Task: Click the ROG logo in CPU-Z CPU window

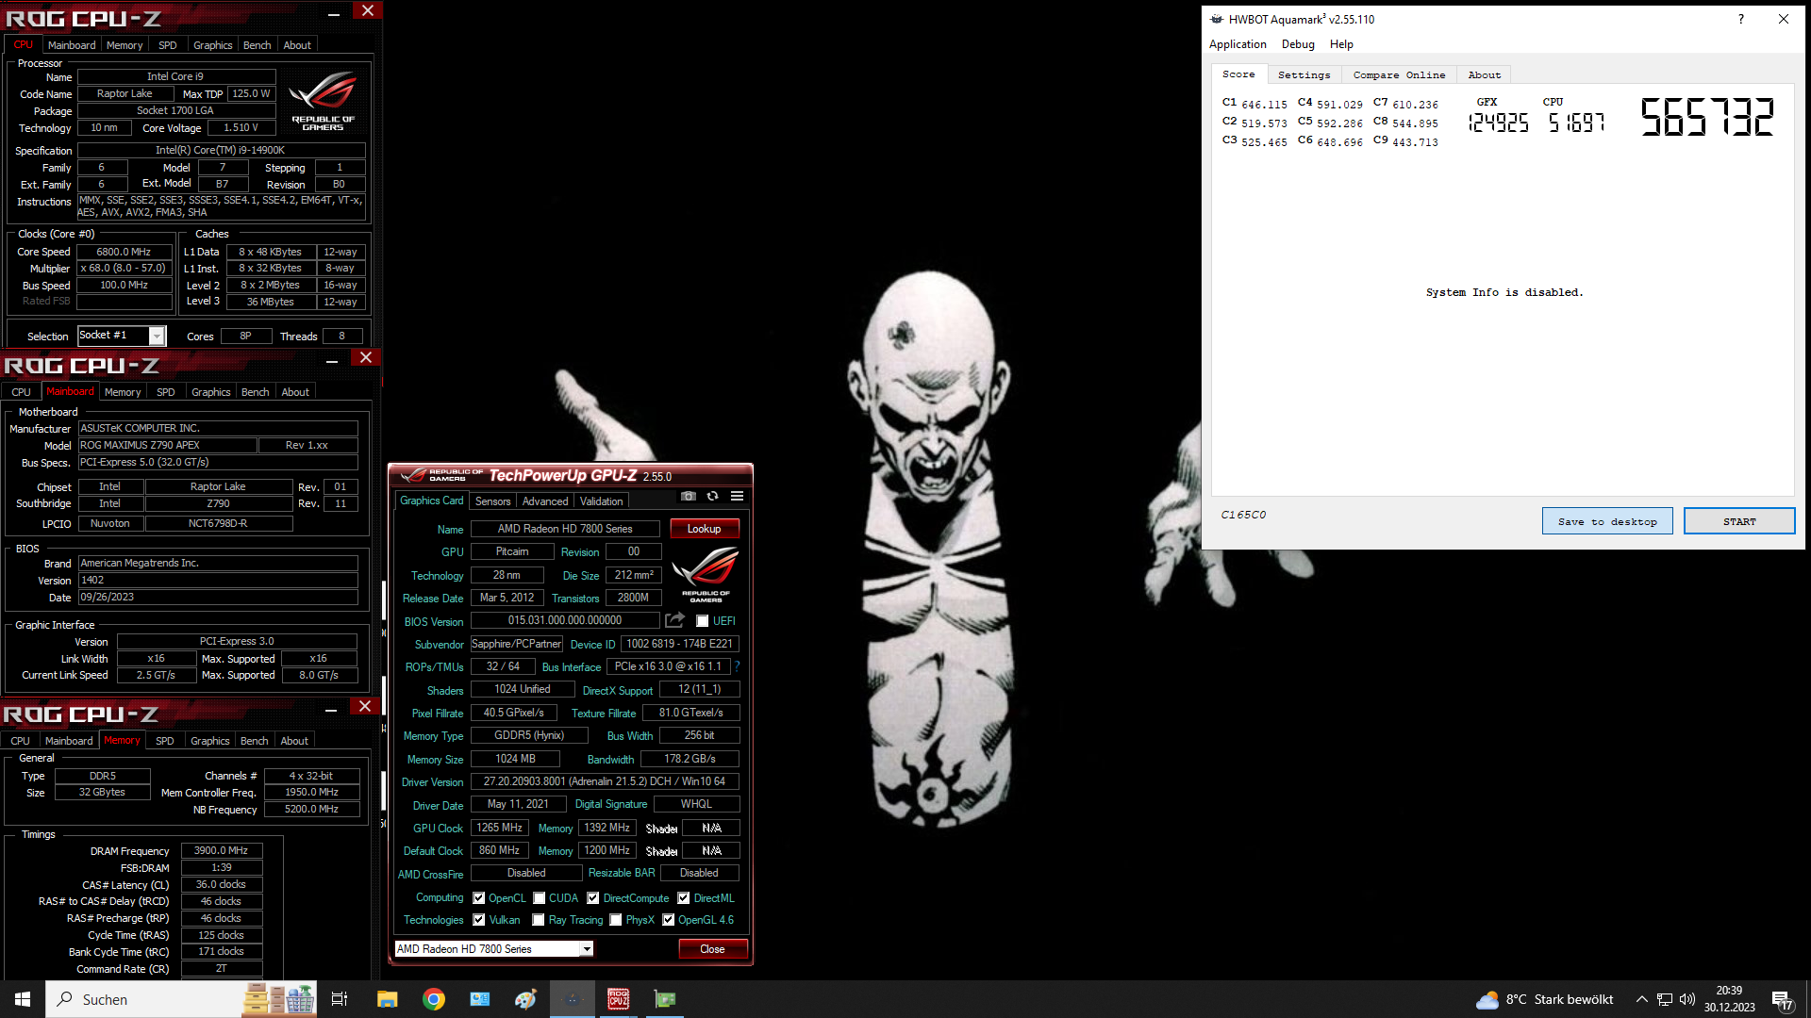Action: pos(324,101)
